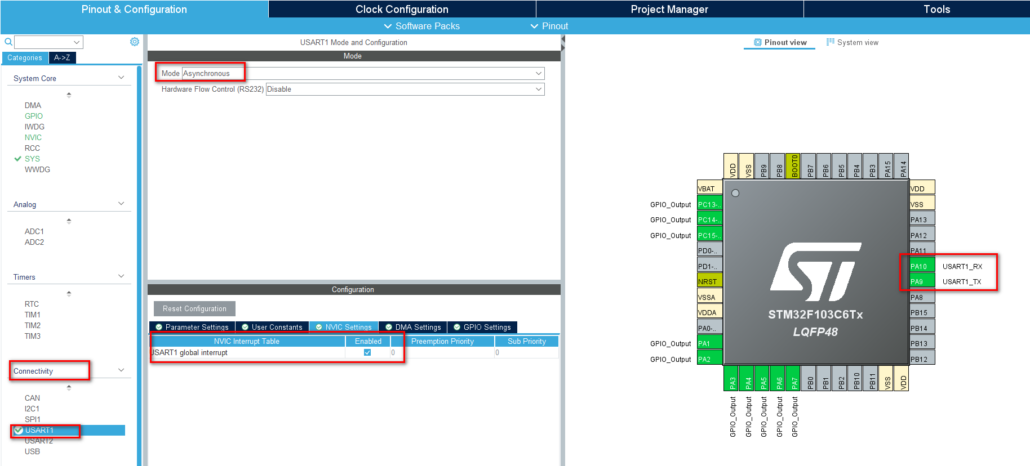Click Reset Configuration button
Viewport: 1030px width, 466px height.
coord(194,308)
